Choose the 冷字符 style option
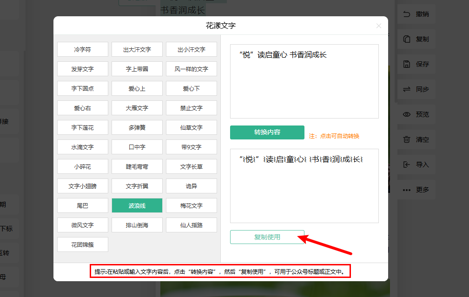 tap(83, 49)
